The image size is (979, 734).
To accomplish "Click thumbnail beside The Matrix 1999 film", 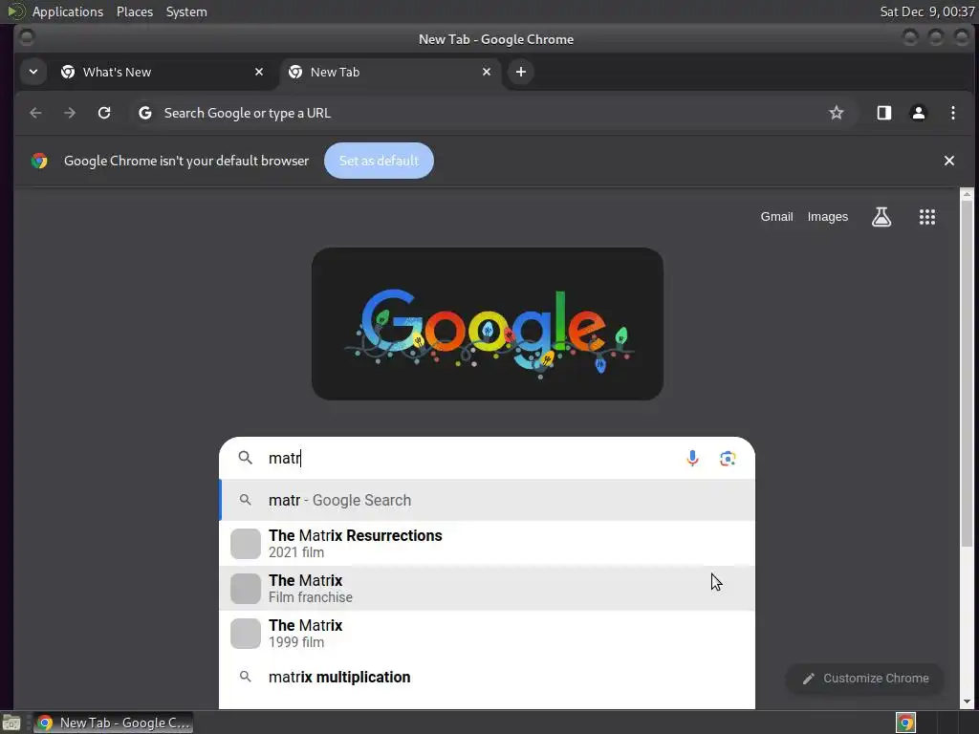I will pos(246,634).
